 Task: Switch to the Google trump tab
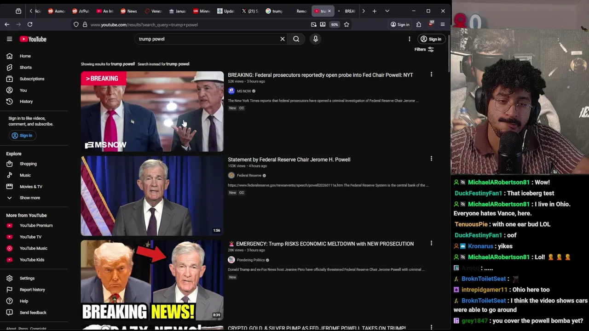point(274,11)
